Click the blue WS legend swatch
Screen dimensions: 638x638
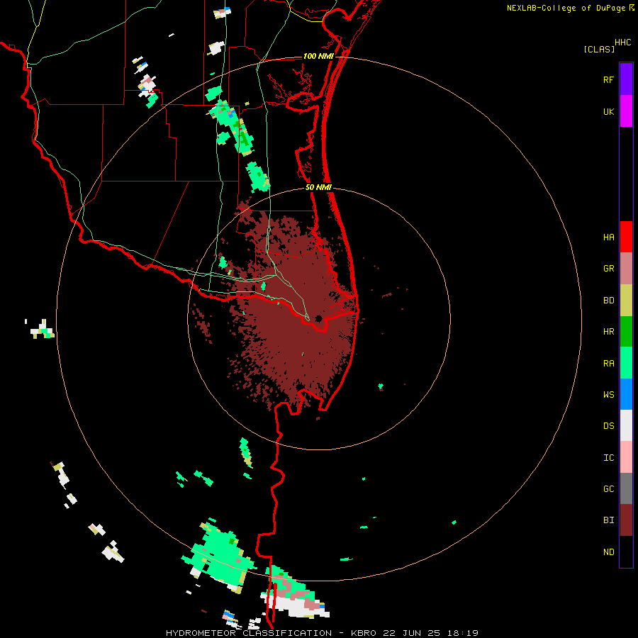(x=626, y=394)
